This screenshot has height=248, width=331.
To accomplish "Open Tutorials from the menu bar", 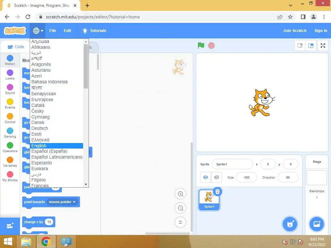I will point(94,31).
